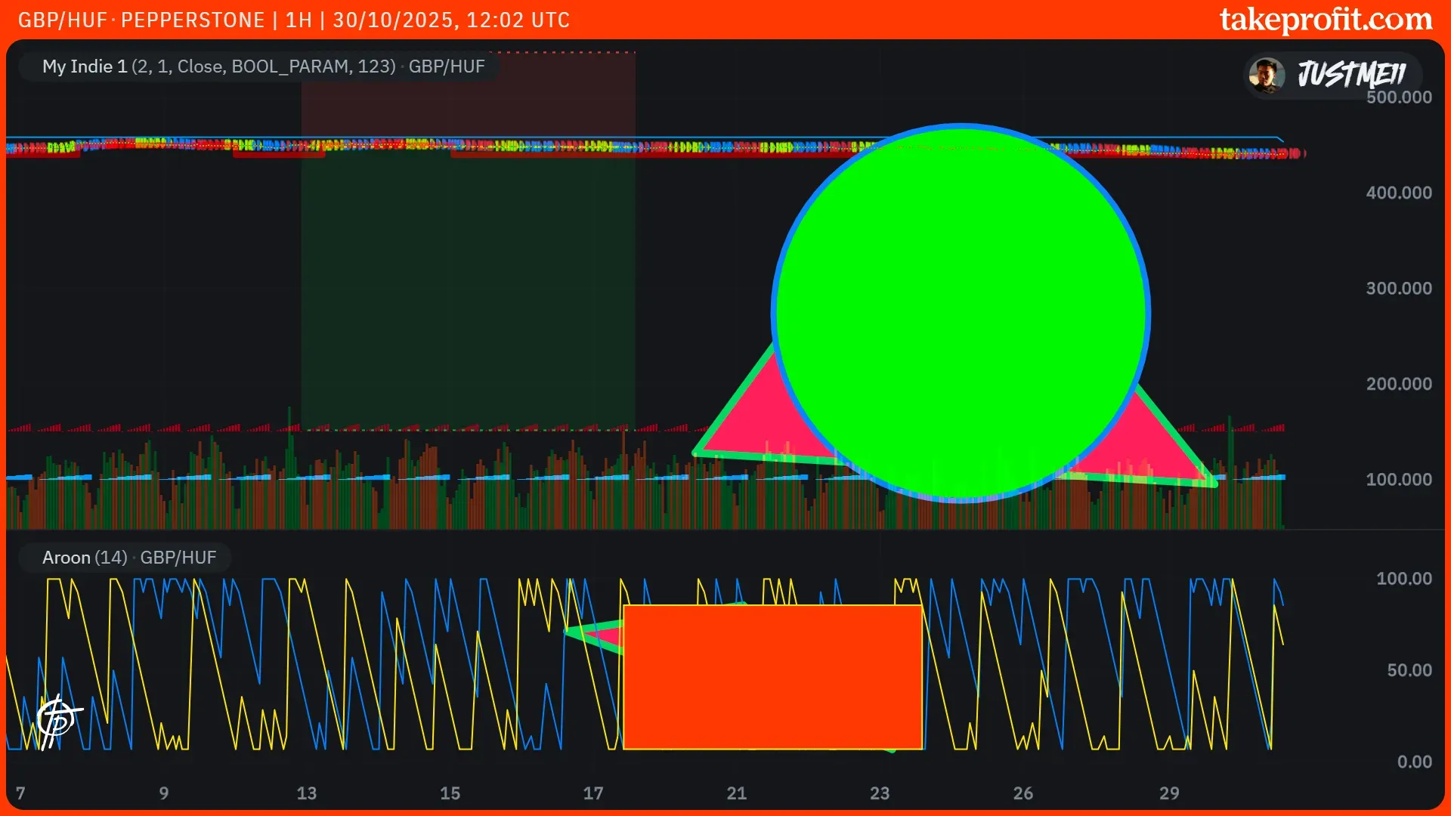The width and height of the screenshot is (1451, 816).
Task: Click the takeprofit.com logo link
Action: click(1326, 20)
